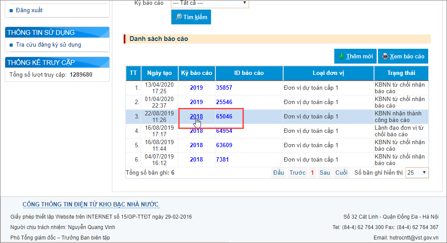This screenshot has width=447, height=243.
Task: Click date cell '01/04/2020 22:37'
Action: (x=159, y=102)
